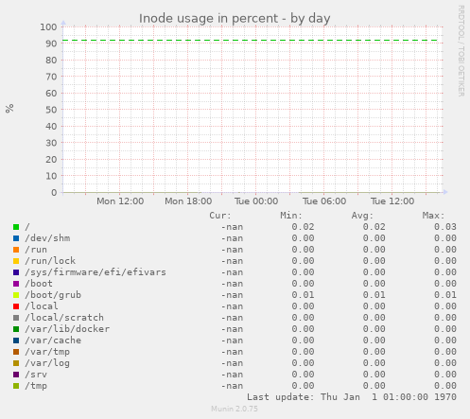Click the Avg value 0.02 for /
The width and height of the screenshot is (470, 419).
[x=374, y=227]
